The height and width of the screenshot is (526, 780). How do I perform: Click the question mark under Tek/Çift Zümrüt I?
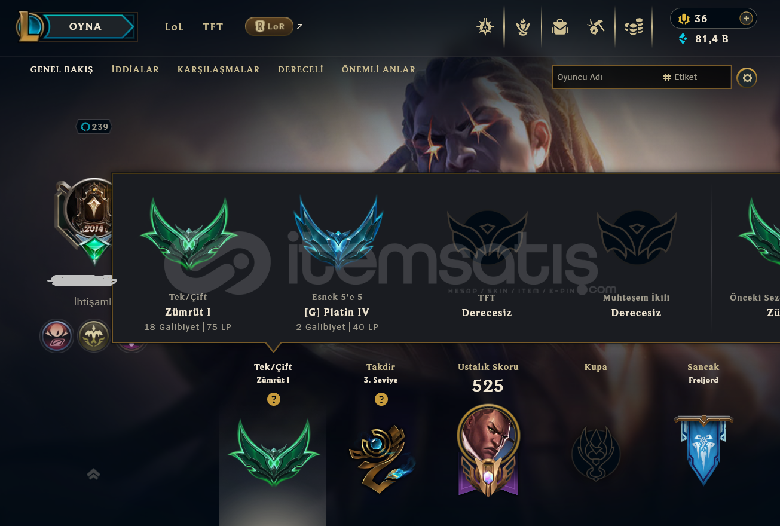[274, 399]
